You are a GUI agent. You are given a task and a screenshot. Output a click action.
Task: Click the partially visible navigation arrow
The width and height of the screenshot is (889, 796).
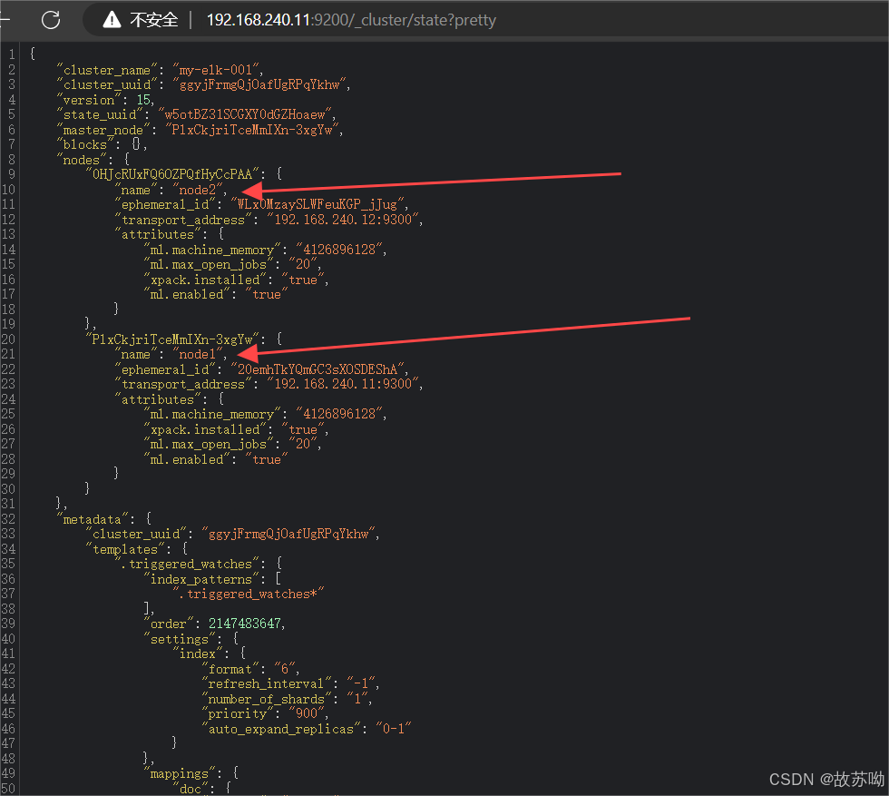click(x=5, y=19)
